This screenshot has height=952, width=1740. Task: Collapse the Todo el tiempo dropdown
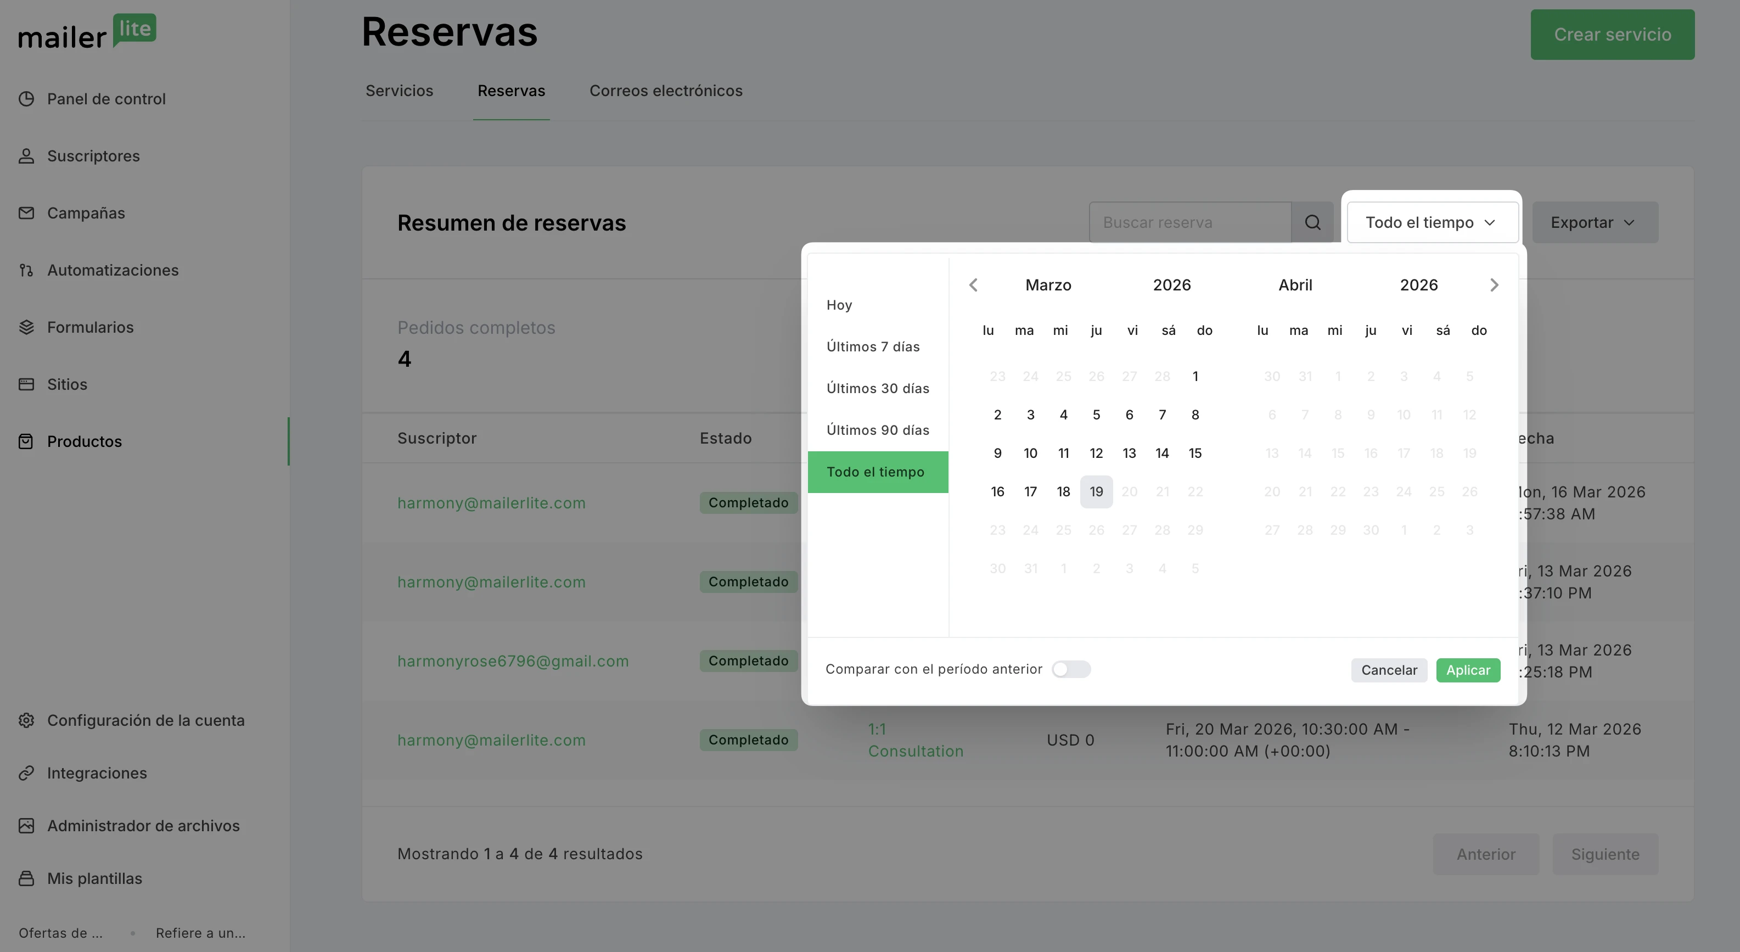pos(1432,222)
